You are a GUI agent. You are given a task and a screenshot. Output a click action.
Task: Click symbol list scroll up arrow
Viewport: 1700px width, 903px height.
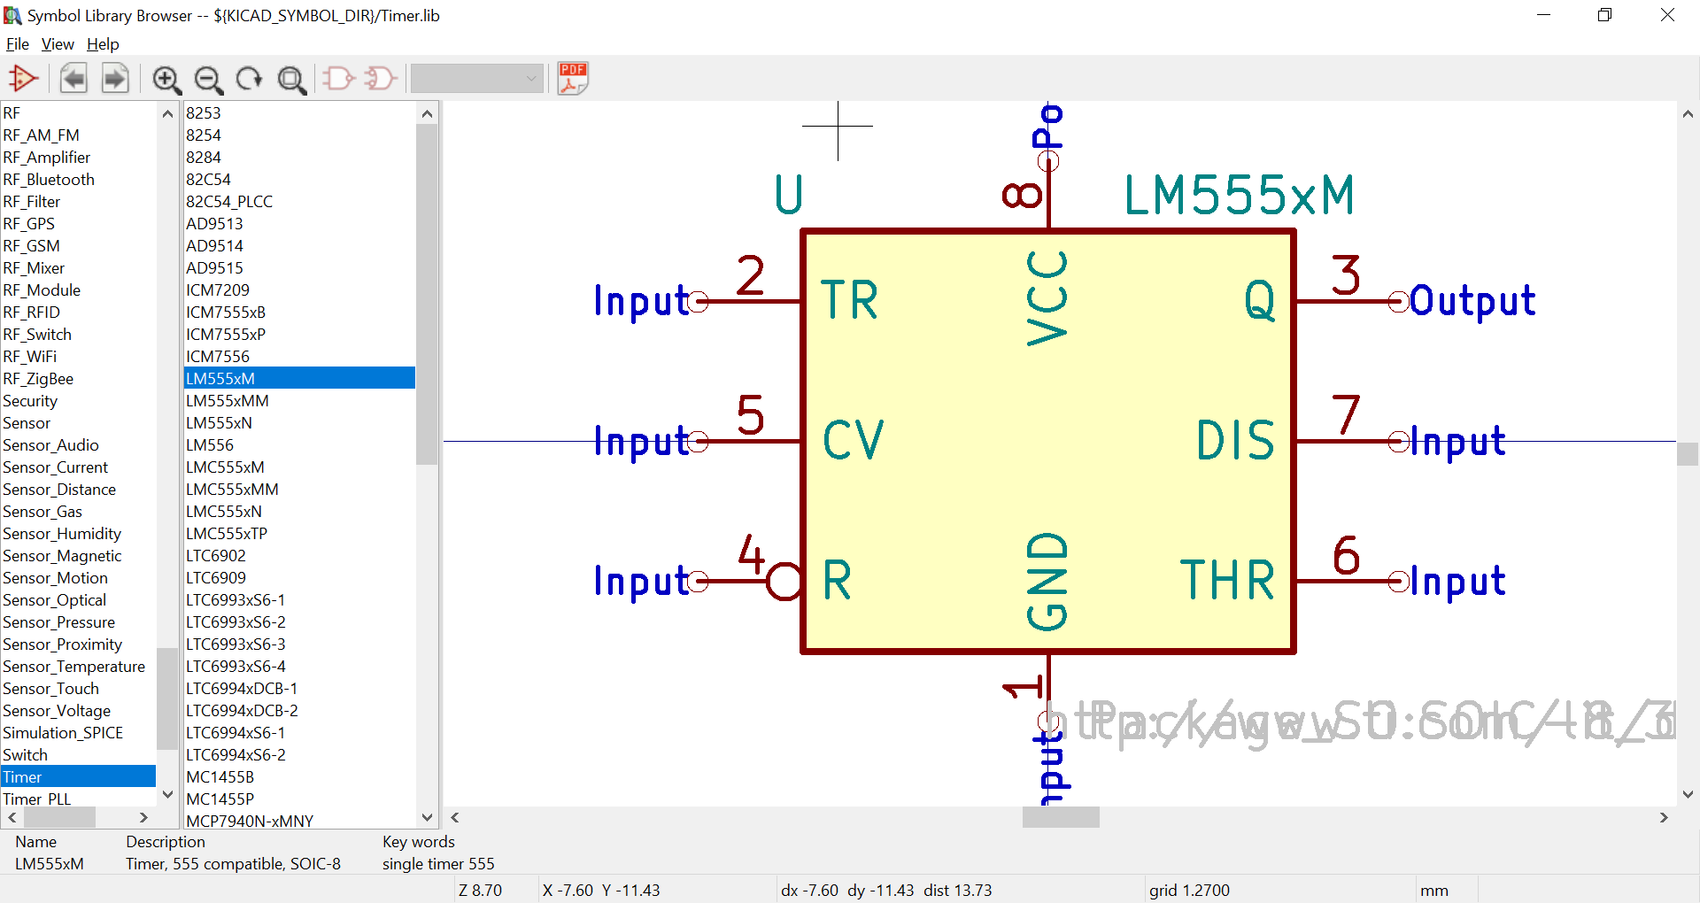click(427, 113)
